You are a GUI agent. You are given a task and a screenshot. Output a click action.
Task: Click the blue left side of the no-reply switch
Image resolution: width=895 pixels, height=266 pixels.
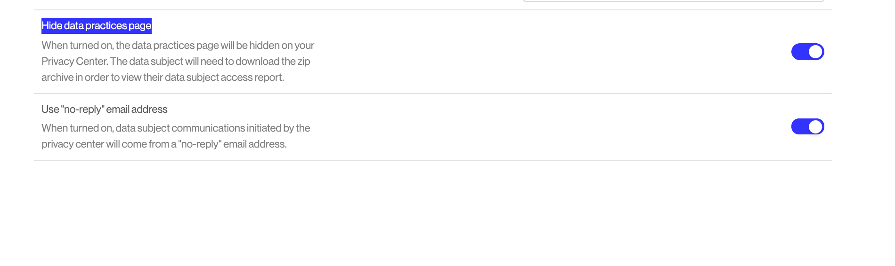tap(799, 126)
